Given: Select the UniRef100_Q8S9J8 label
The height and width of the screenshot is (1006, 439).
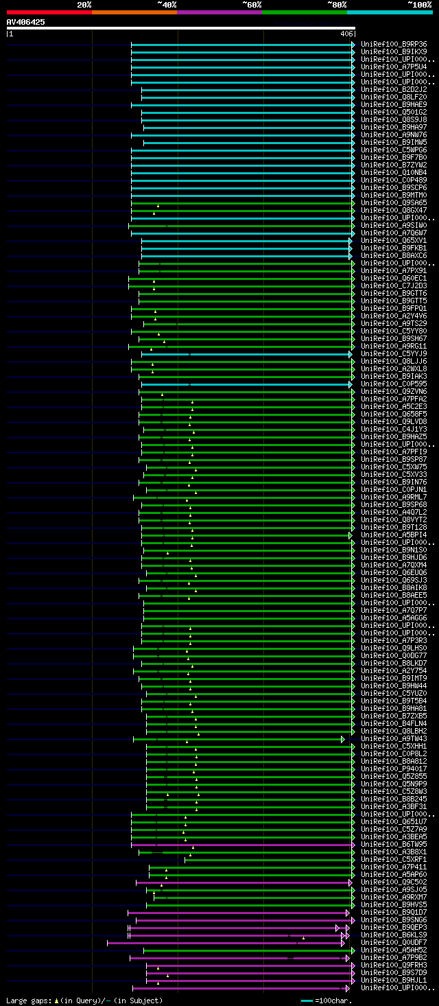Looking at the screenshot, I should 394,119.
